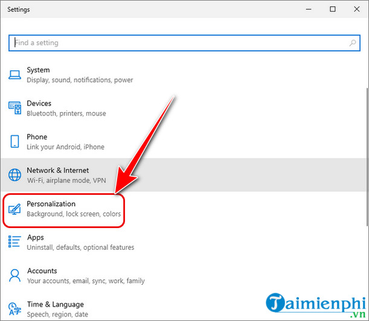This screenshot has height=321, width=369.
Task: Click the Devices keyboard and speaker icon
Action: 15,108
